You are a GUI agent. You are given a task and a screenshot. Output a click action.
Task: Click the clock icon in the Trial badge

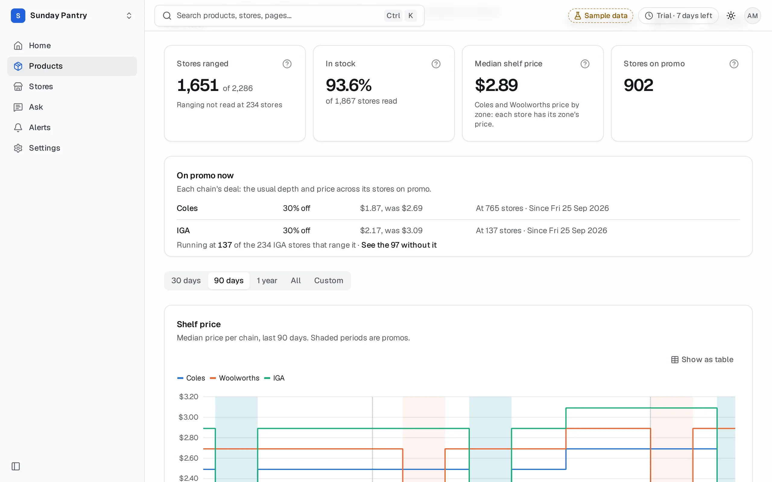tap(649, 16)
